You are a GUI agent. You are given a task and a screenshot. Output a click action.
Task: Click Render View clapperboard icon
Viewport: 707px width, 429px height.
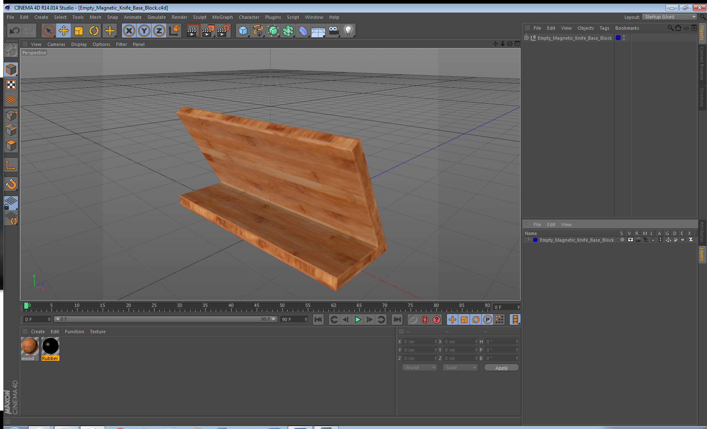193,31
